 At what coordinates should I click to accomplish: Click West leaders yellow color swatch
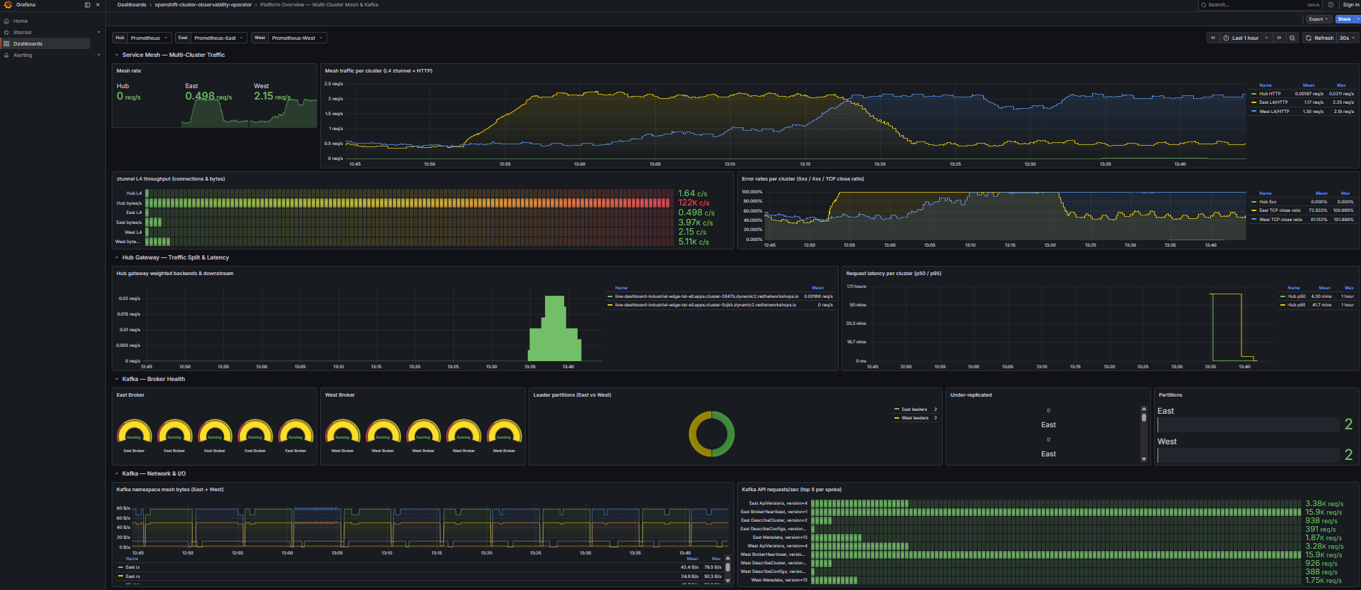click(x=897, y=418)
